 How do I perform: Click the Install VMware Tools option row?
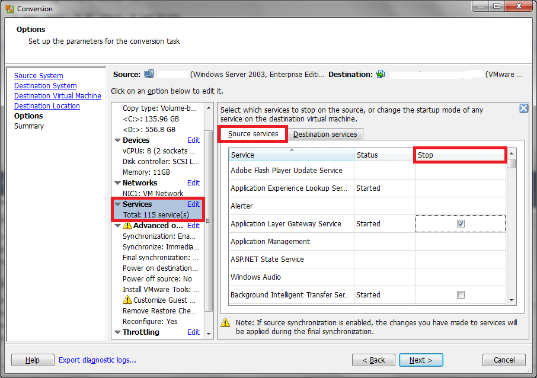[x=161, y=289]
